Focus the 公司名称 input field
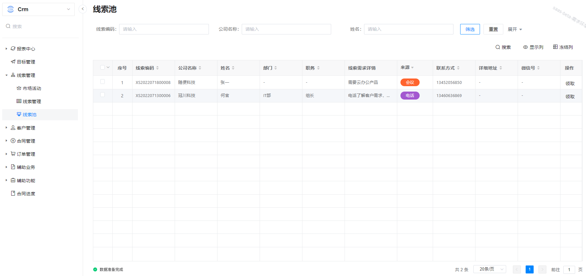Screen dimensions: 586x276 pos(286,29)
